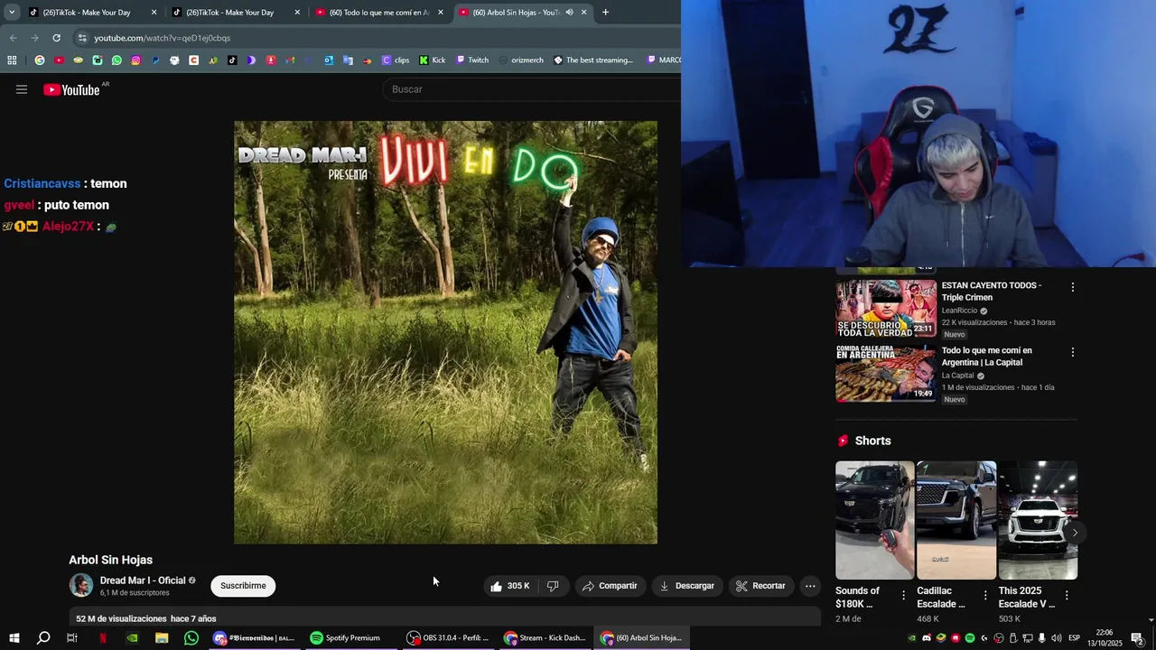Open OBS 31.0.4 taskbar item
The image size is (1156, 650).
coord(448,638)
